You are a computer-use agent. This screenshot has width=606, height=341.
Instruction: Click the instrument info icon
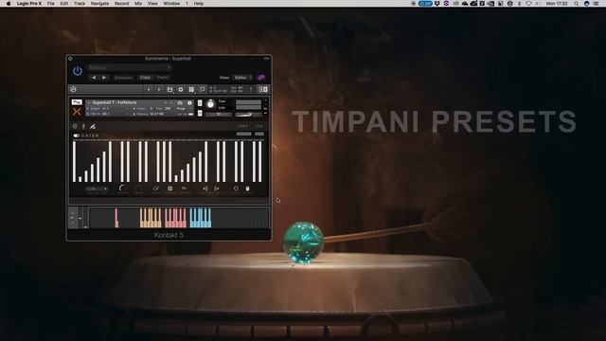[x=189, y=103]
